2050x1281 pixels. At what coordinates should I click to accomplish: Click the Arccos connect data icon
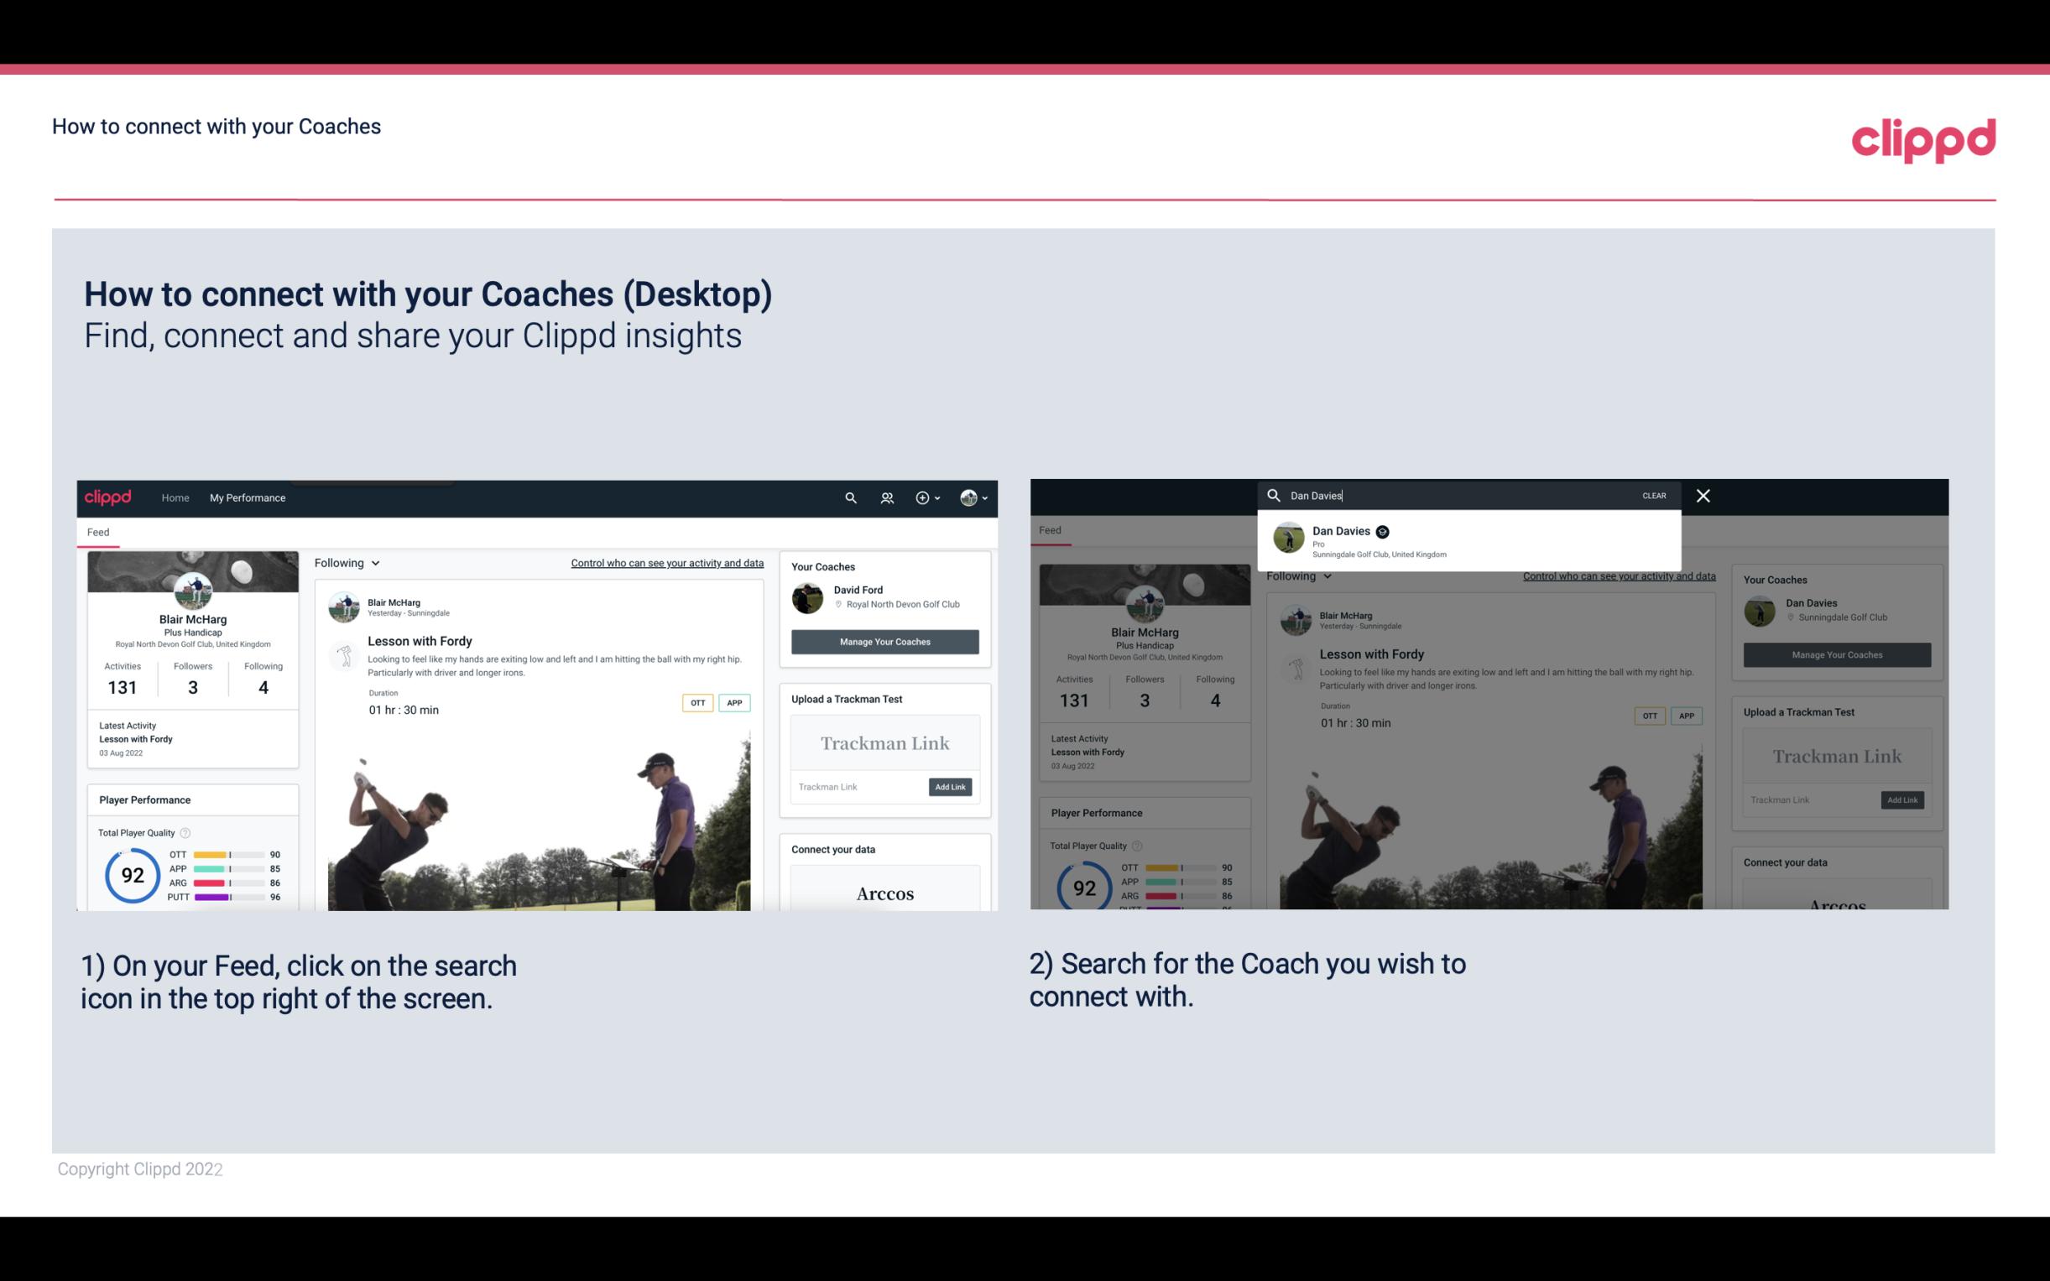(884, 893)
